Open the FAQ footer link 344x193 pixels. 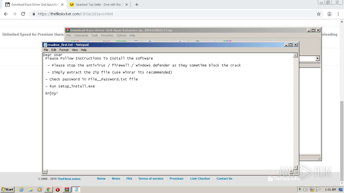[129, 179]
